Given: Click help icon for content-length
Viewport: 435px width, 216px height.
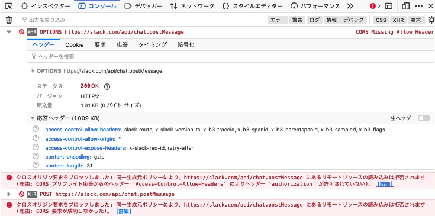Looking at the screenshot, I should (36, 165).
